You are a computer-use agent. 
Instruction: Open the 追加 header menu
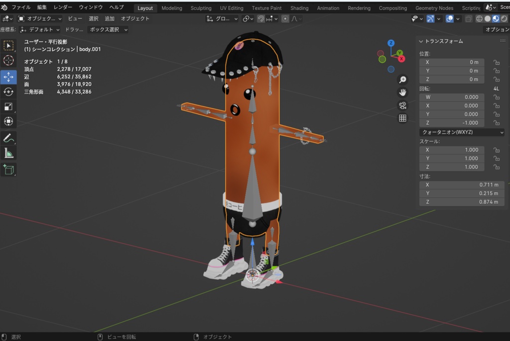coord(110,19)
